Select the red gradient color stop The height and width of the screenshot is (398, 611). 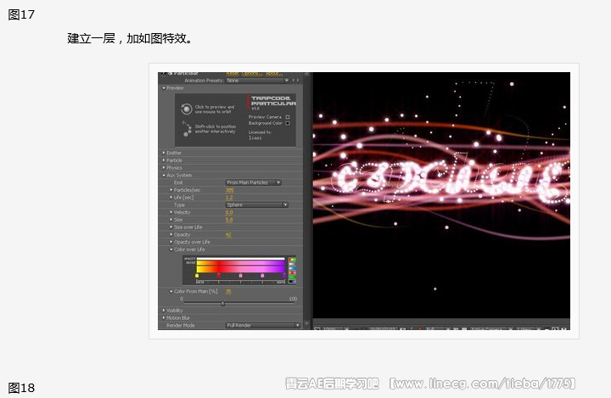point(219,276)
